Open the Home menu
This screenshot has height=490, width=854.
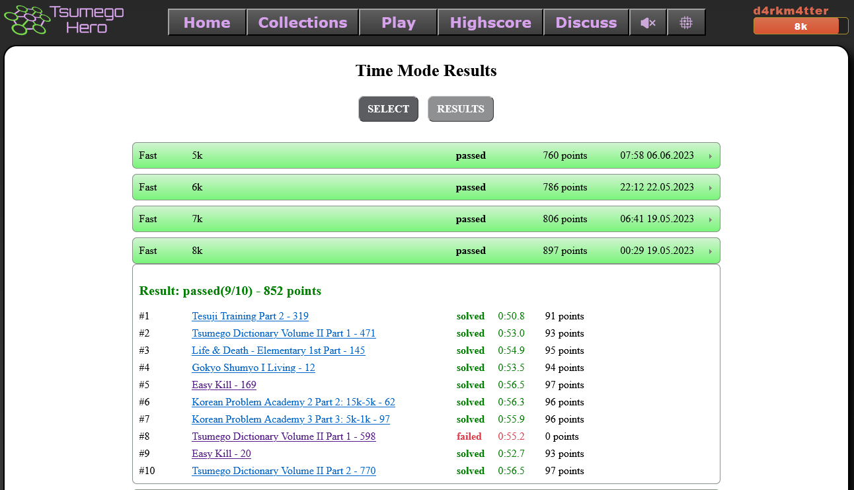tap(207, 22)
